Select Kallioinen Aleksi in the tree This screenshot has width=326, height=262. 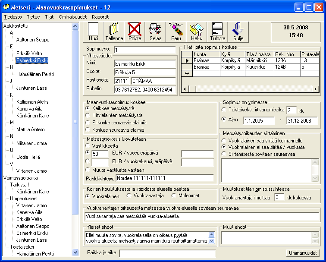pos(33,102)
